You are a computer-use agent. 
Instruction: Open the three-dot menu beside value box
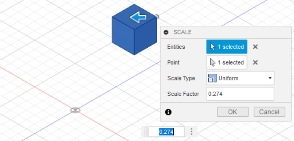click(191, 132)
